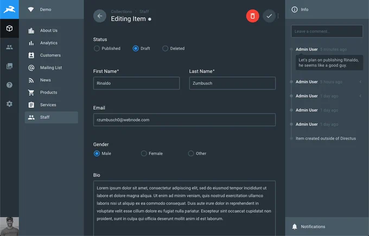
Task: Click the First Name field containing Rinaldo
Action: 136,83
